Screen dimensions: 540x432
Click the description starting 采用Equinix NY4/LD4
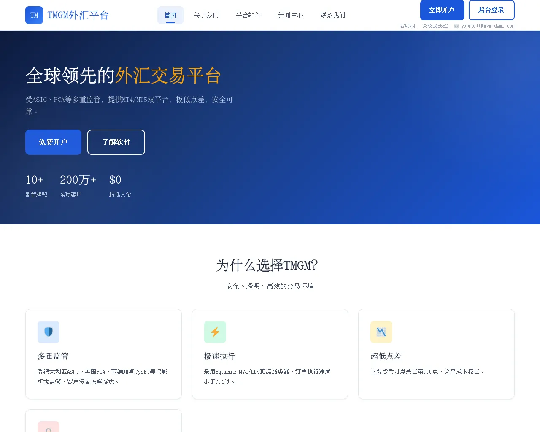pos(267,376)
